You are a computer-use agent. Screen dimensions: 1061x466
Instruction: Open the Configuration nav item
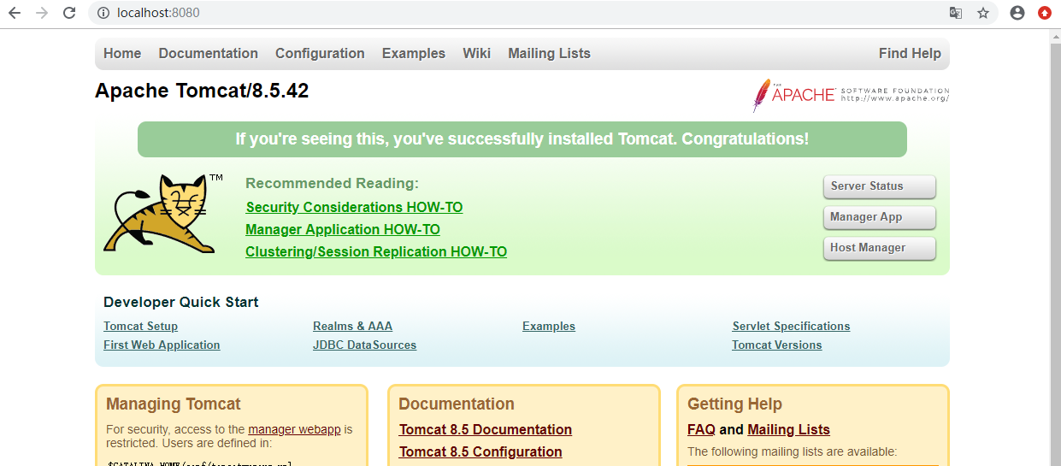pos(320,53)
